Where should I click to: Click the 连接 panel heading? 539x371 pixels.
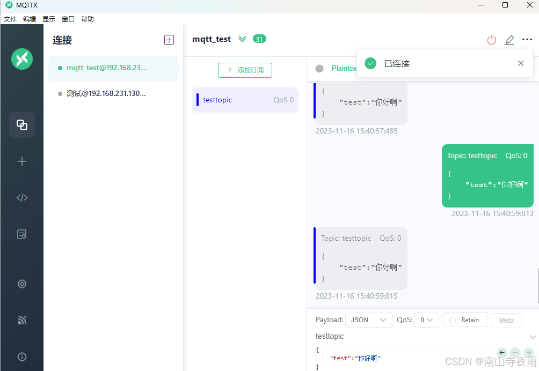click(x=62, y=40)
